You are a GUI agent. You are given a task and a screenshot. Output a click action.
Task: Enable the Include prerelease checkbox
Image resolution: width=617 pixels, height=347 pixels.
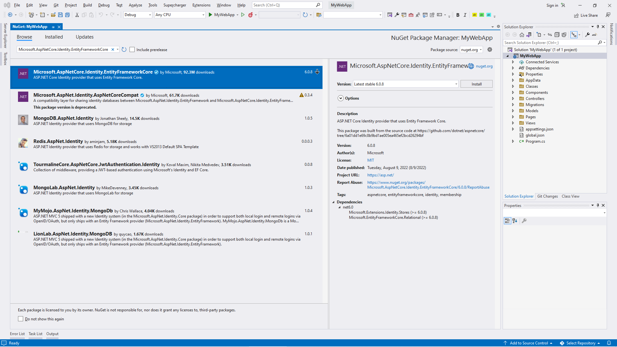pyautogui.click(x=132, y=49)
